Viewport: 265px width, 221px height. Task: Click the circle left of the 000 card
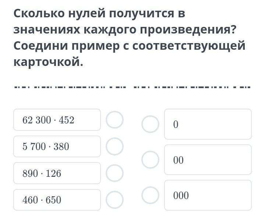tap(150, 195)
